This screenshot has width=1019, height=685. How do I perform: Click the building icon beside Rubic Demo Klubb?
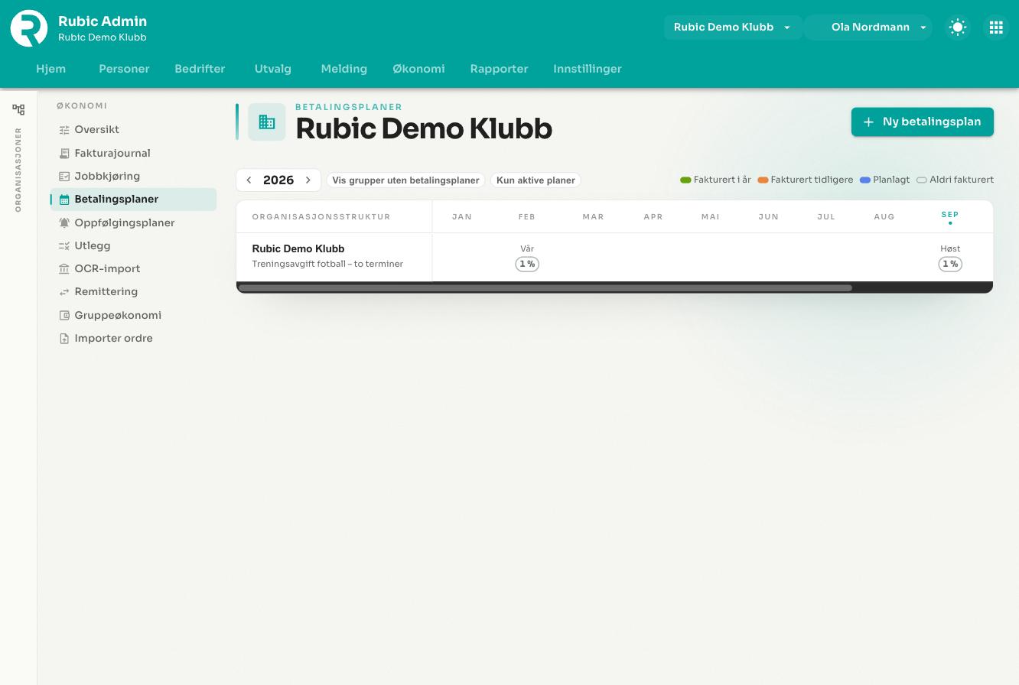click(267, 122)
